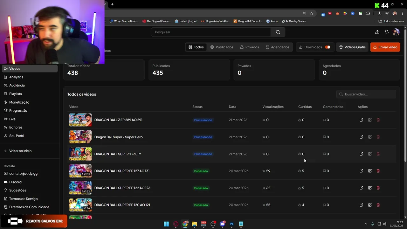Click the Buscar vídeo search field
Image resolution: width=407 pixels, height=229 pixels.
click(366, 94)
